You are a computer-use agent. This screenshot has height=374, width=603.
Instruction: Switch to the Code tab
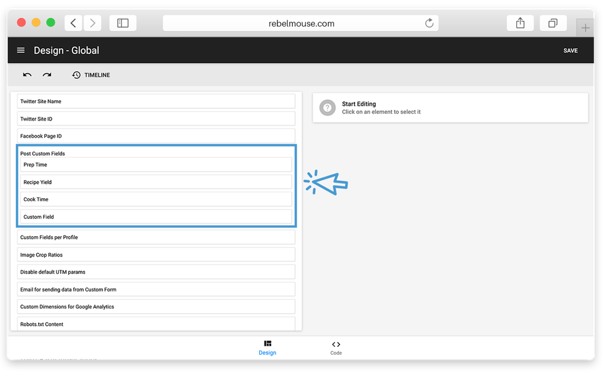coord(336,348)
